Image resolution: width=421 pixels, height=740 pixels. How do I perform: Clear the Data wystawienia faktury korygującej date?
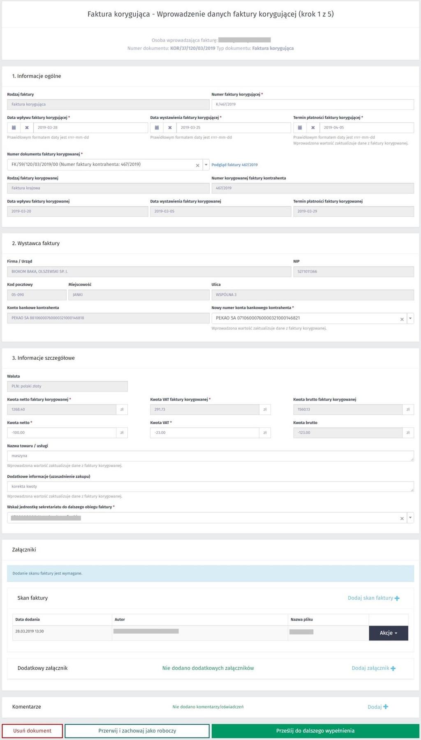pyautogui.click(x=170, y=128)
